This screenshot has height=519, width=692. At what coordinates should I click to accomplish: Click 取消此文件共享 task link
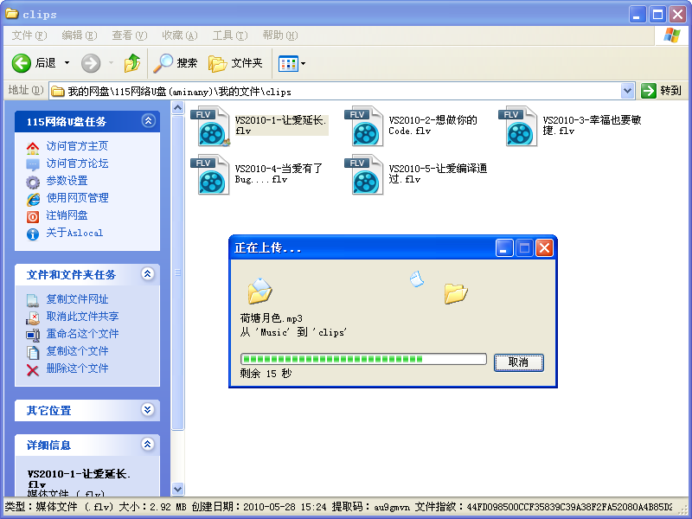[x=82, y=317]
